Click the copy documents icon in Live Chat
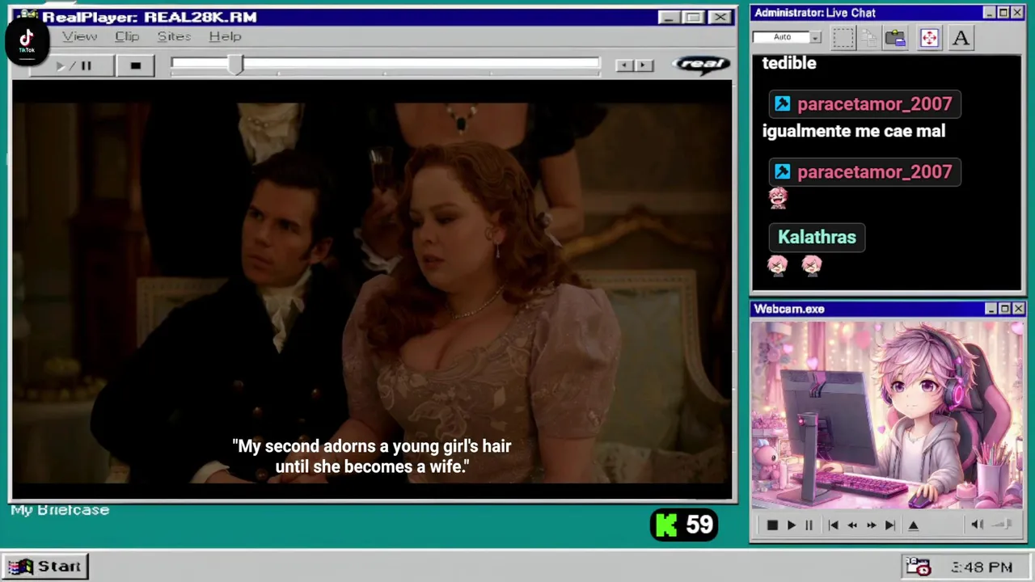1035x582 pixels. (x=869, y=38)
